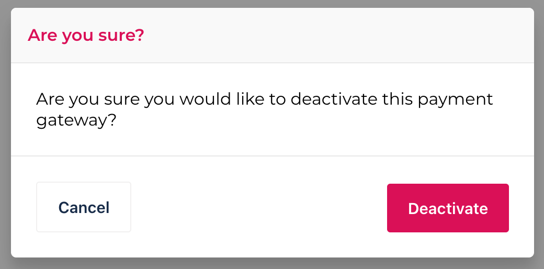Click the divider line above the footer buttons
Screen dimensions: 544x269
click(x=273, y=156)
